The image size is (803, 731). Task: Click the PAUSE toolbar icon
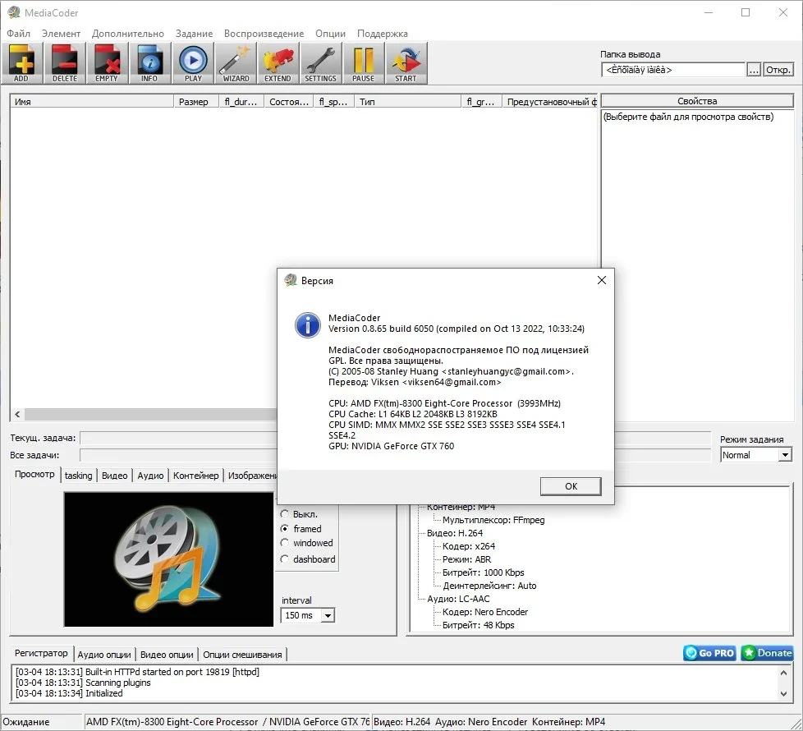[x=363, y=63]
